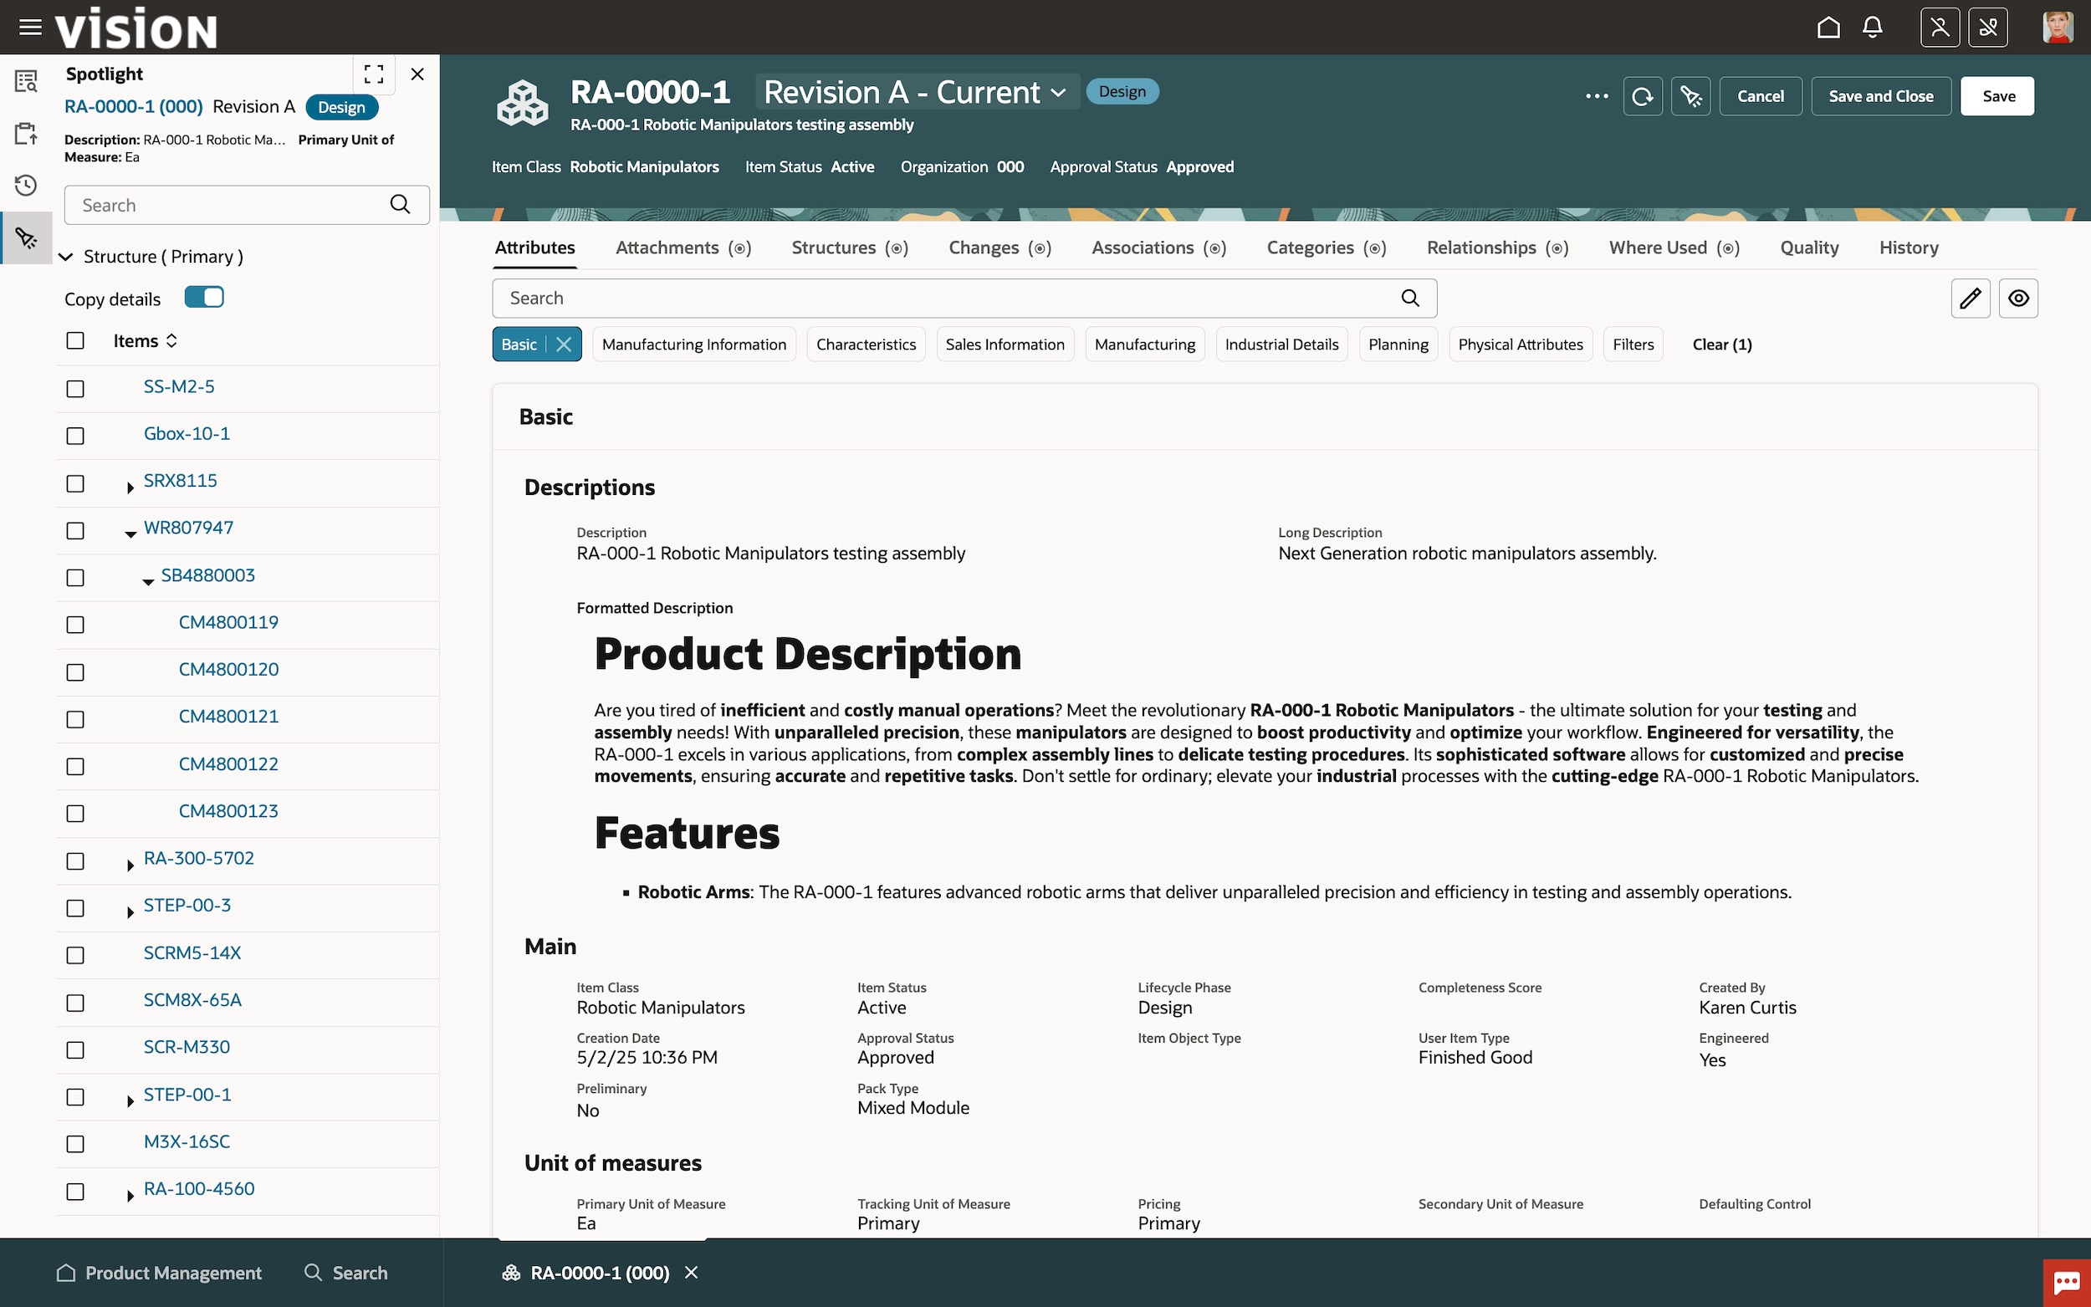The image size is (2091, 1307).
Task: Open the chat assistant icon
Action: [x=2066, y=1282]
